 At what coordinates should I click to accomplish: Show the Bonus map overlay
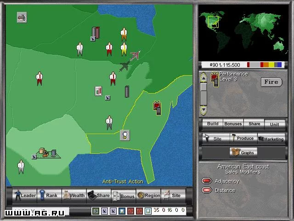124,196
